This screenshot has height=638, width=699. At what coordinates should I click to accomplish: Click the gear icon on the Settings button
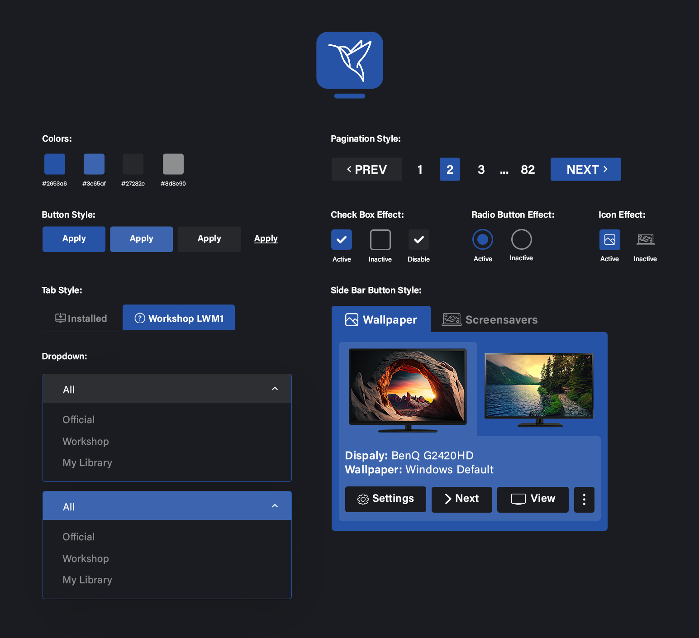[363, 499]
